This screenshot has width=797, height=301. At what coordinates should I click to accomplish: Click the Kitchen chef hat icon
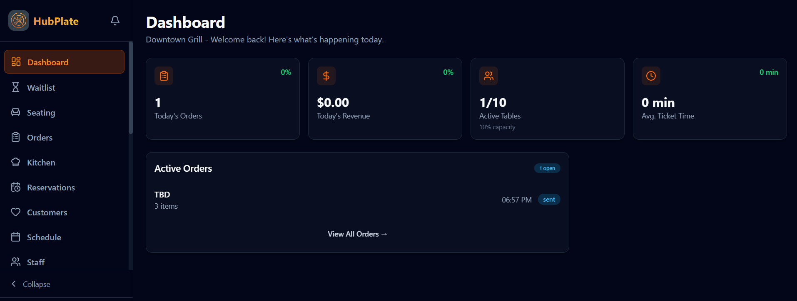[x=16, y=162]
